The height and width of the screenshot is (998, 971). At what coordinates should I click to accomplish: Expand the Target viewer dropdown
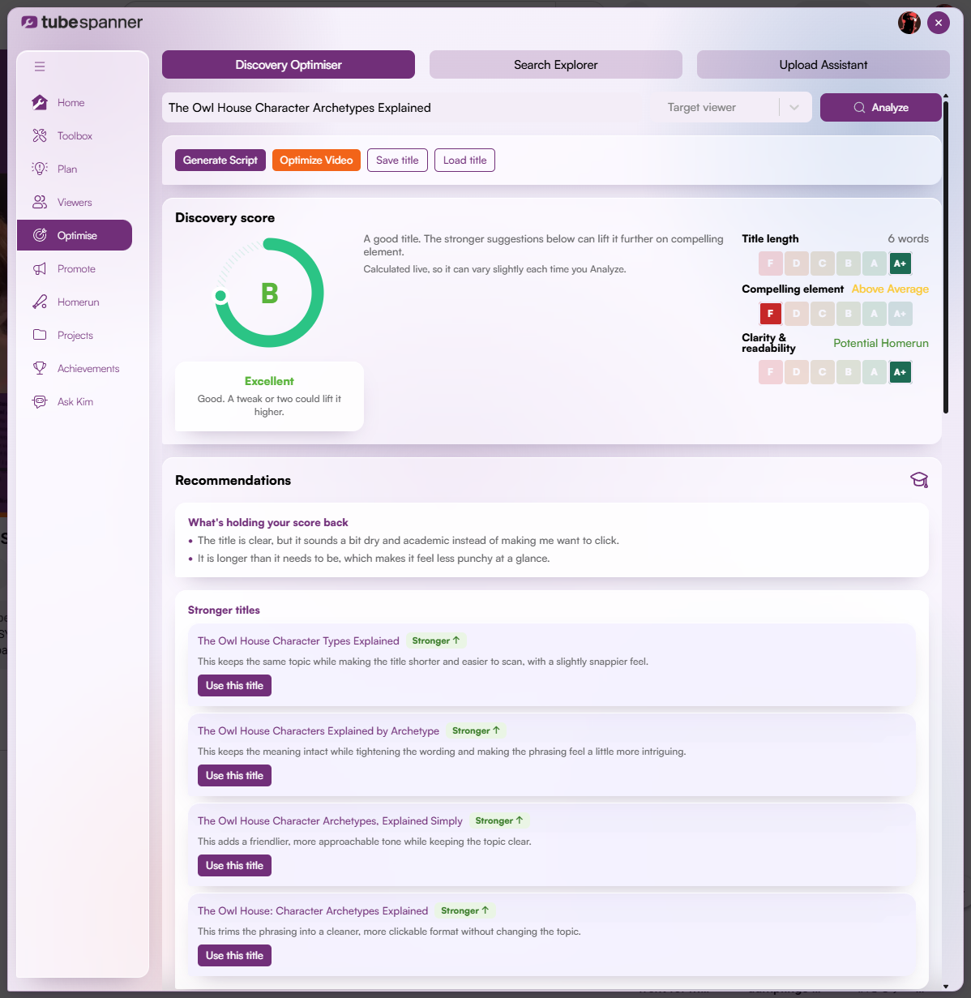(x=794, y=108)
